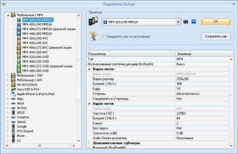Click the Мобильные с MP4 folder icon
Viewport: 238px width, 154px height.
click(13, 15)
